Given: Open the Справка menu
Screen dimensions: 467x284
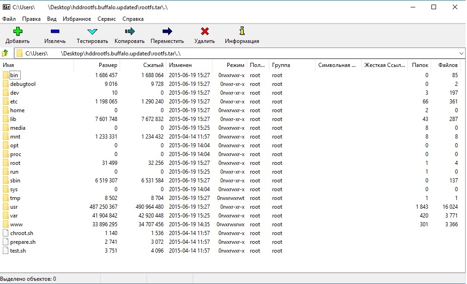Looking at the screenshot, I should (x=133, y=19).
